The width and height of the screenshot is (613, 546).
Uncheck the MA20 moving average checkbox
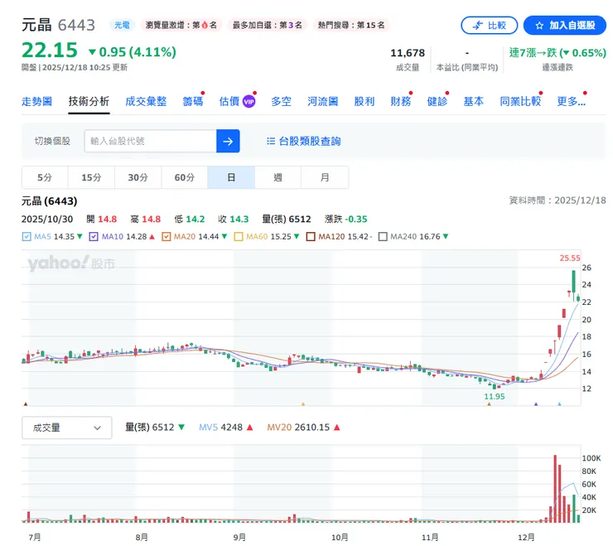(x=167, y=237)
